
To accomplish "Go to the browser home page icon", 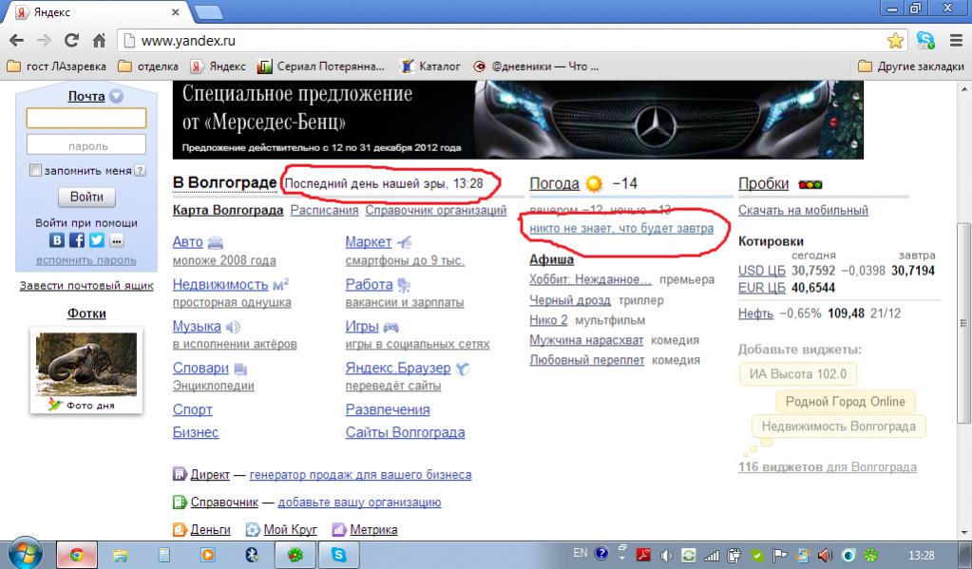I will coord(99,41).
